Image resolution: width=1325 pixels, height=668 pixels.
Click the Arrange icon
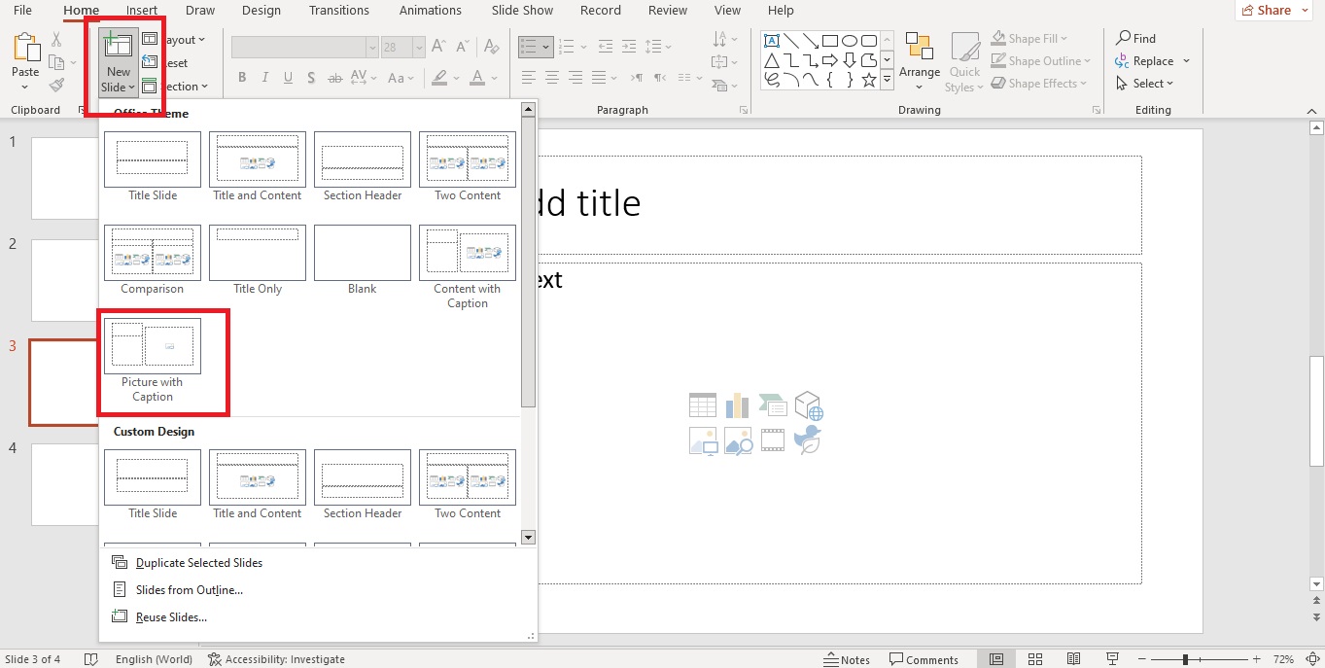pos(919,58)
